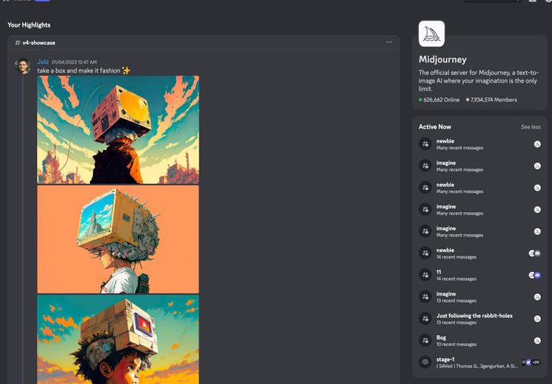552x384 pixels.
Task: Click the stage icon next to stage-1
Action: coord(425,362)
